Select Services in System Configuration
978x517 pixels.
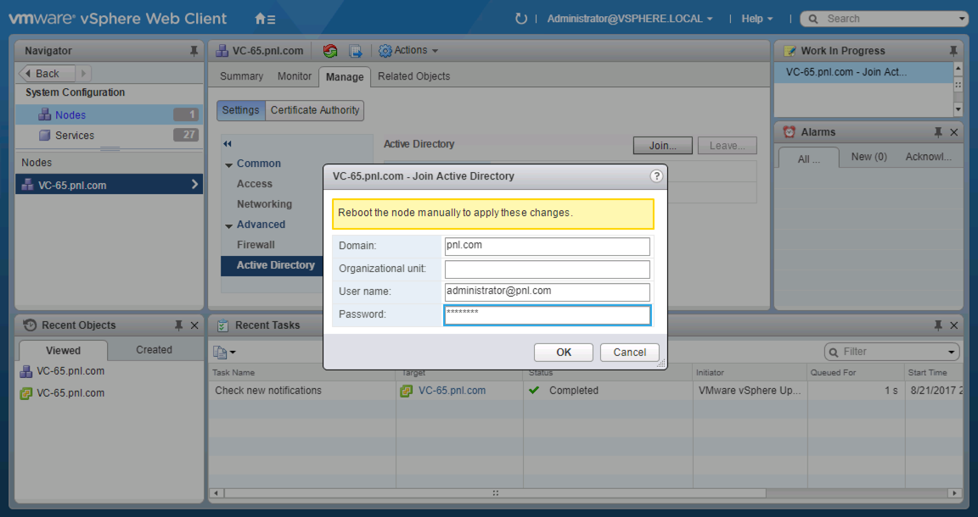pos(110,135)
